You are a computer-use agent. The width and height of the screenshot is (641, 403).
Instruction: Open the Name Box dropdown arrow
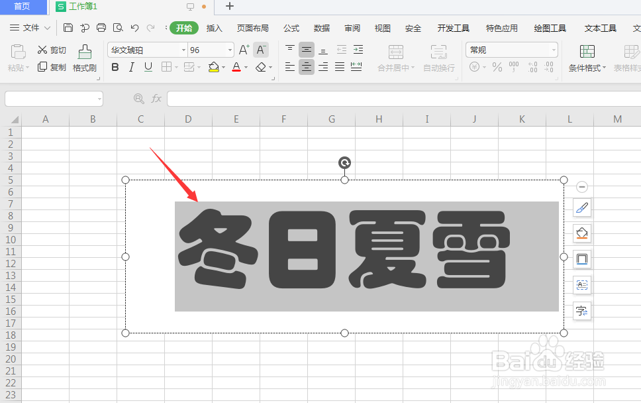point(100,99)
